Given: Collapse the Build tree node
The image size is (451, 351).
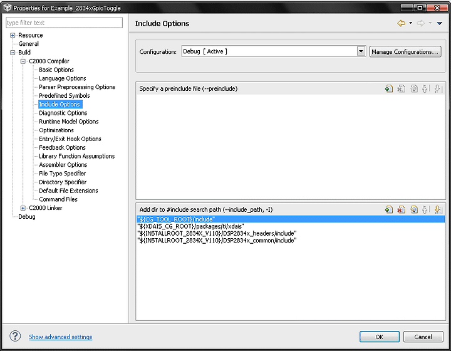Looking at the screenshot, I should point(13,53).
